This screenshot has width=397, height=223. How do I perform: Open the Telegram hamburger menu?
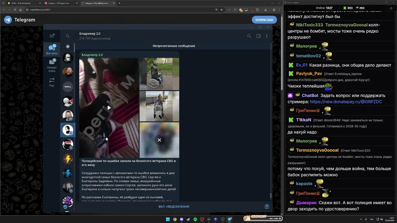pos(52,36)
